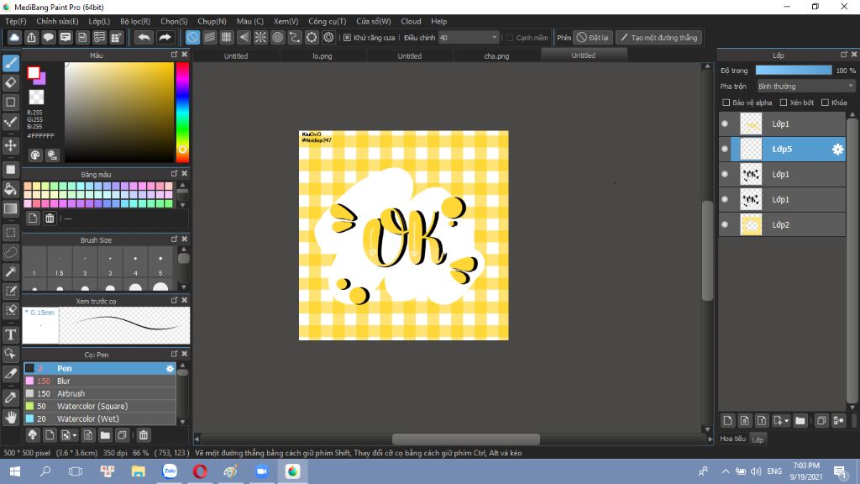Screen dimensions: 860x484
Task: Enable the curve snap guide
Action: coord(295,37)
